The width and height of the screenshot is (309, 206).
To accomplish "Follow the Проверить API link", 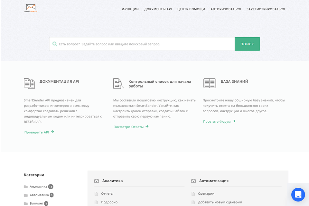I will (37, 132).
